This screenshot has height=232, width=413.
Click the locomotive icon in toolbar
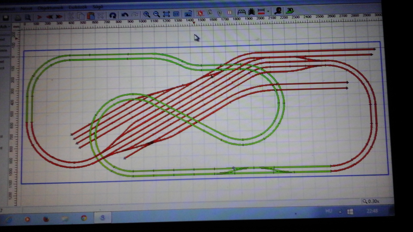(x=251, y=12)
